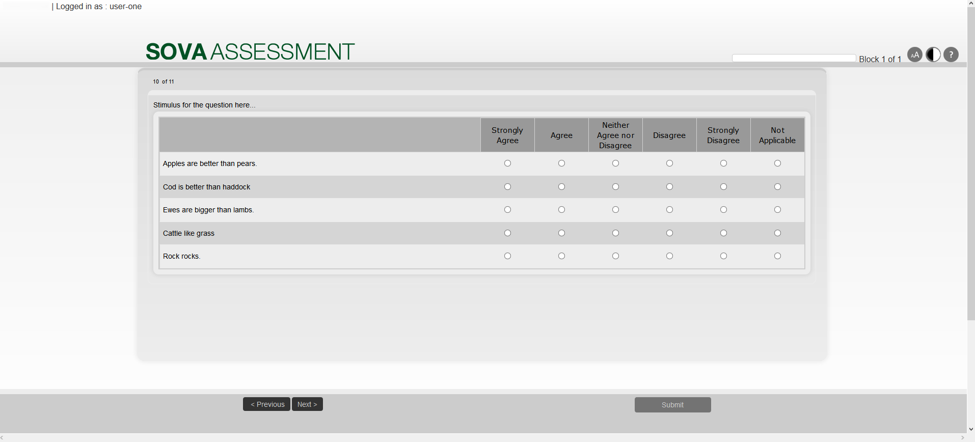Screen dimensions: 975x442
Task: Select Strongly Agree for Cattle like grass
Action: pyautogui.click(x=507, y=233)
